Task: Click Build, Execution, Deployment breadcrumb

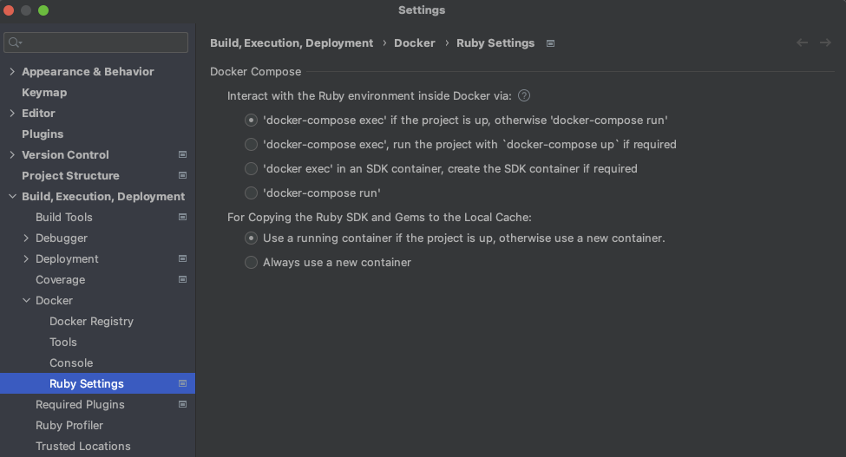Action: pos(292,43)
